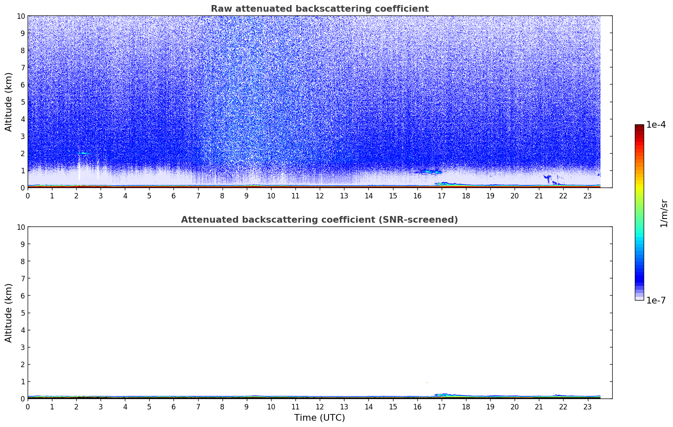Pick the dark red top of the colorbar
Image resolution: width=673 pixels, height=427 pixels.
(639, 128)
